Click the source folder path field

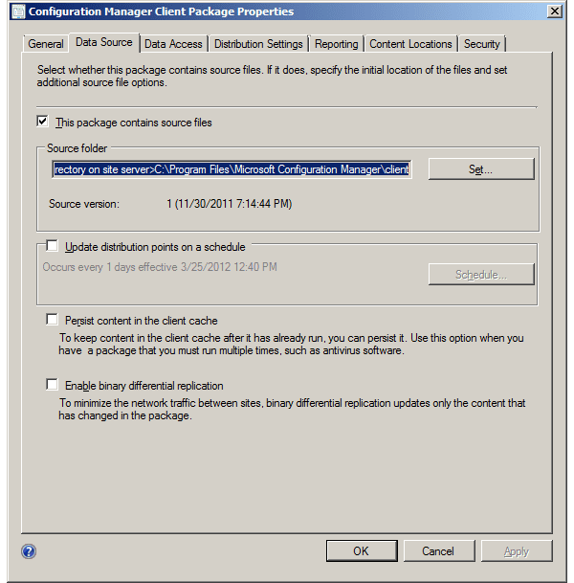(232, 169)
